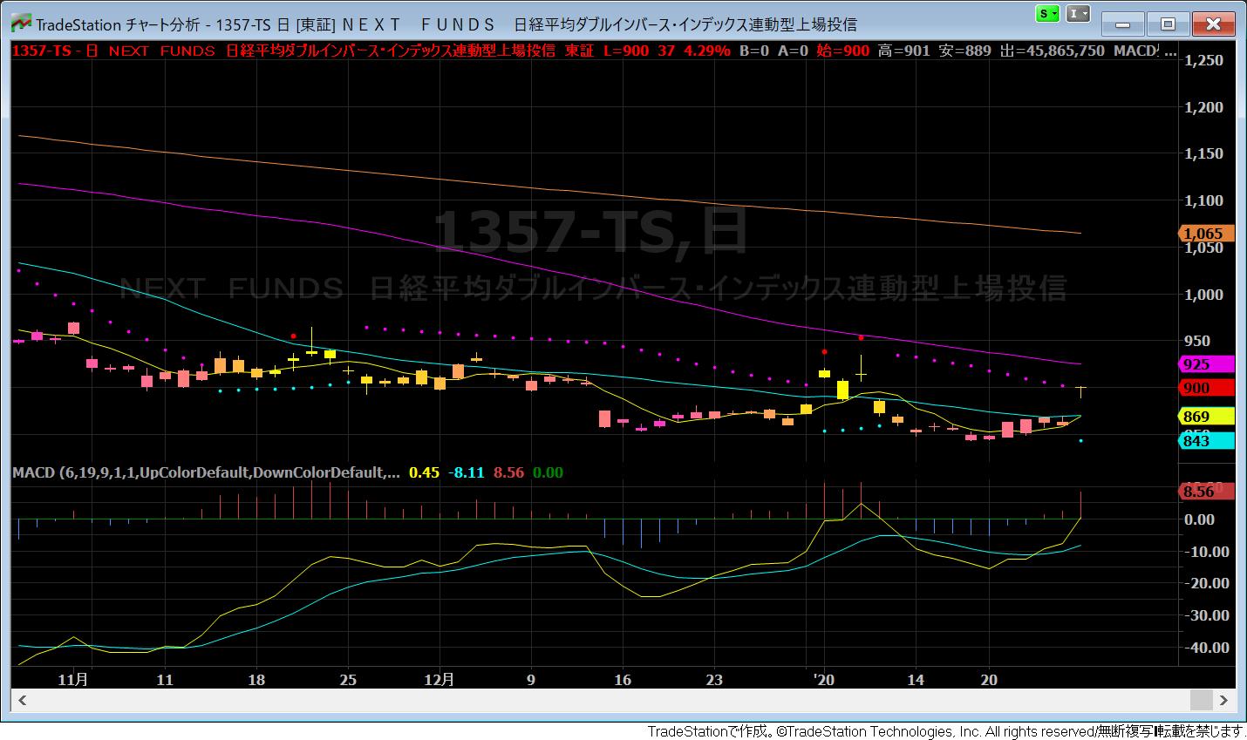Open the green S symbol-link dropdown

(1047, 14)
